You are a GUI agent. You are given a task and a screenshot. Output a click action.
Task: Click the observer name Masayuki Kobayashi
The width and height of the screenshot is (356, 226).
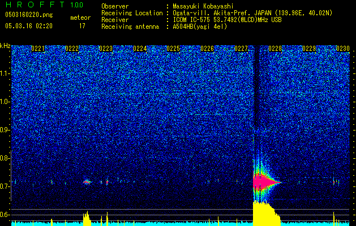click(203, 6)
